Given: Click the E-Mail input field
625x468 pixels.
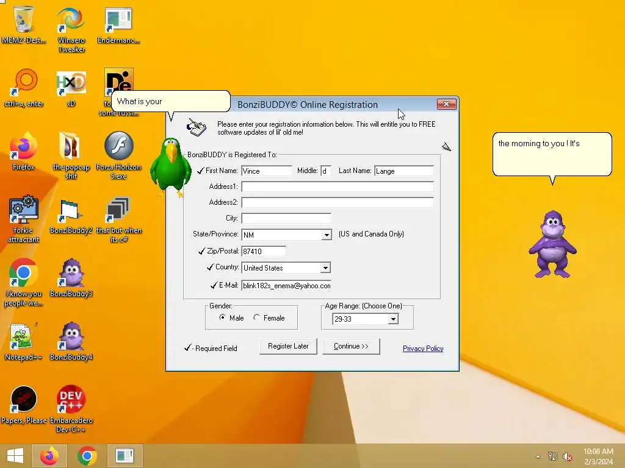Looking at the screenshot, I should tap(286, 285).
